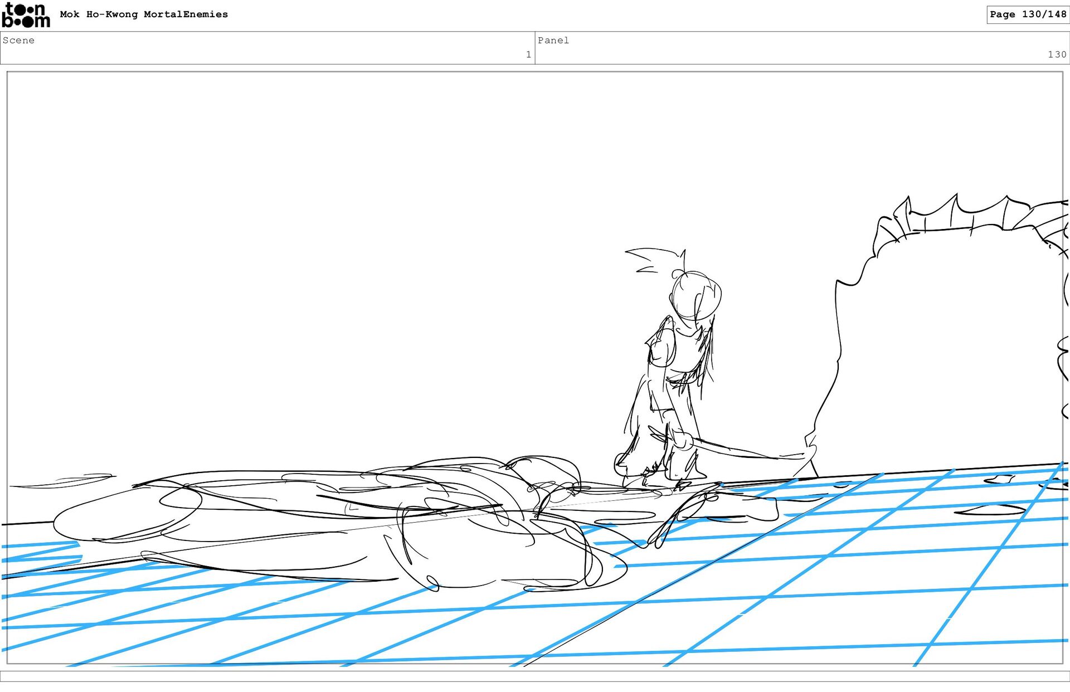The width and height of the screenshot is (1070, 692).
Task: Click the small puddle shape on grid right
Action: coord(989,509)
